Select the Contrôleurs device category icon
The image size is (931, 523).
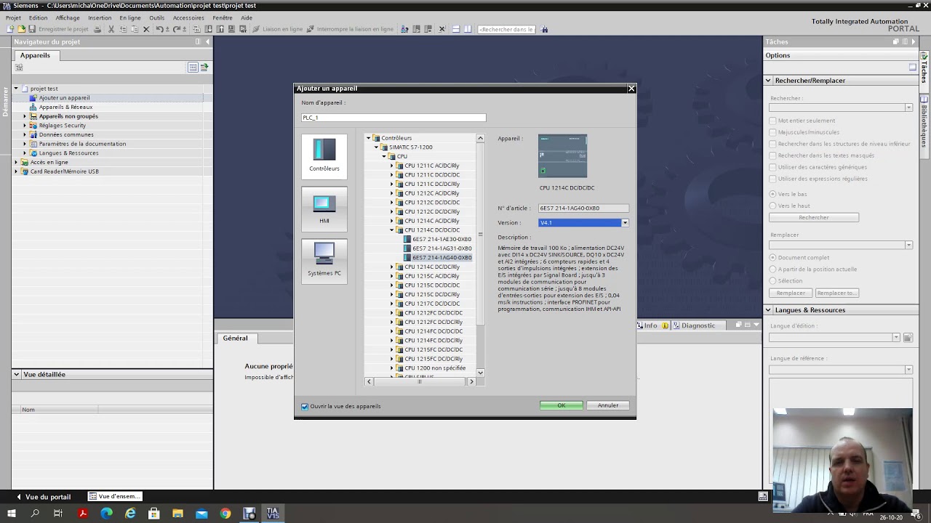pyautogui.click(x=324, y=155)
